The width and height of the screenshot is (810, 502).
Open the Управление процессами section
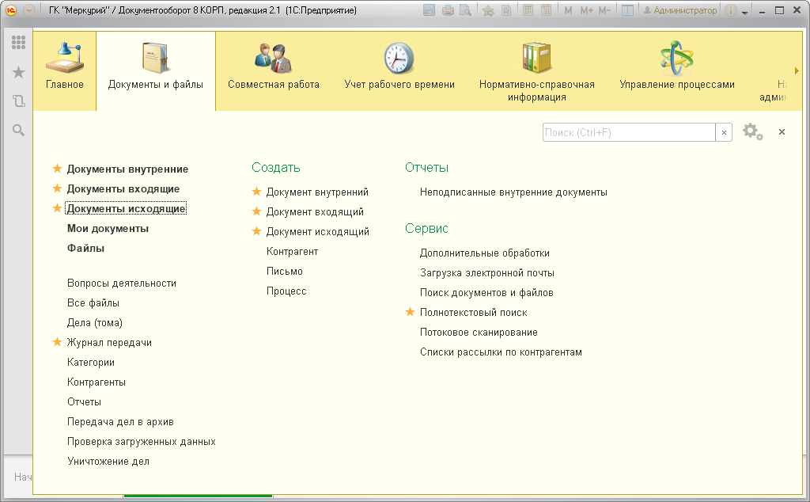[x=677, y=70]
